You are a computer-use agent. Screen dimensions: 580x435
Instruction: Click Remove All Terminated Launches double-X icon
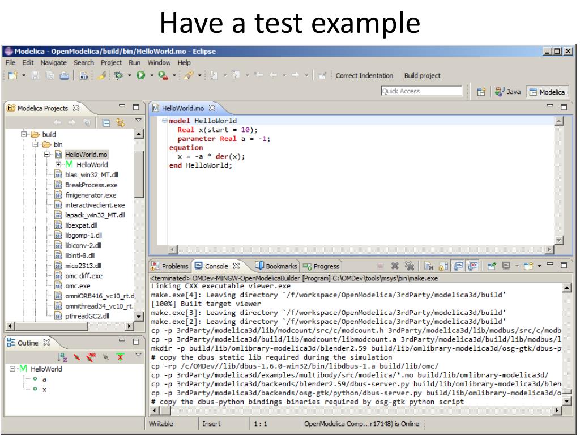409,266
